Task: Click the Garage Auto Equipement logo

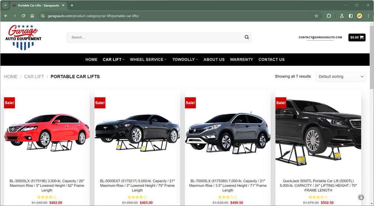Action: [23, 37]
